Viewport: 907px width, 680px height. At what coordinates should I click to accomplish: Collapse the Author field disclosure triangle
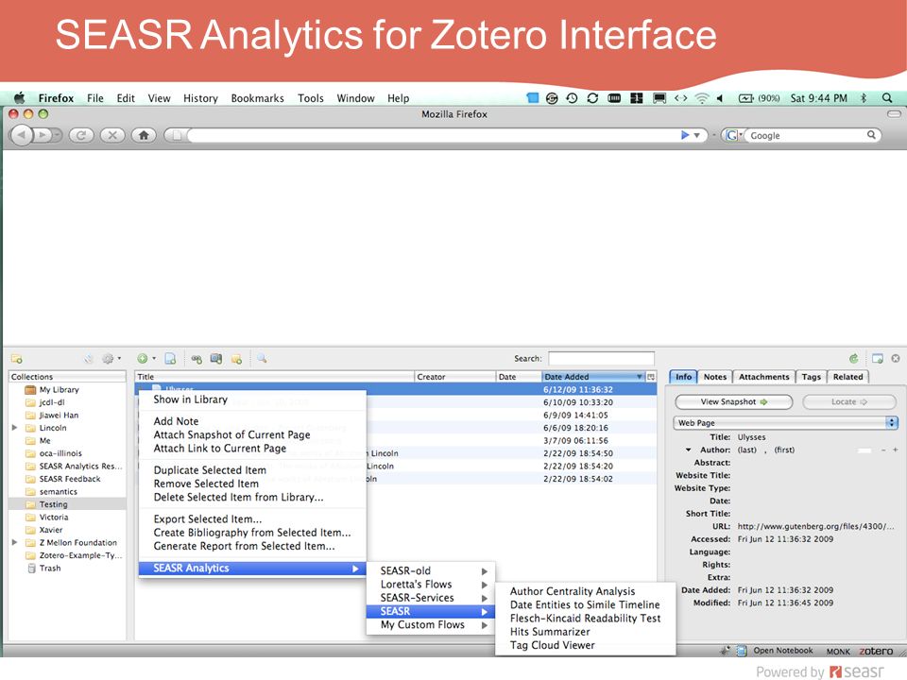[689, 450]
